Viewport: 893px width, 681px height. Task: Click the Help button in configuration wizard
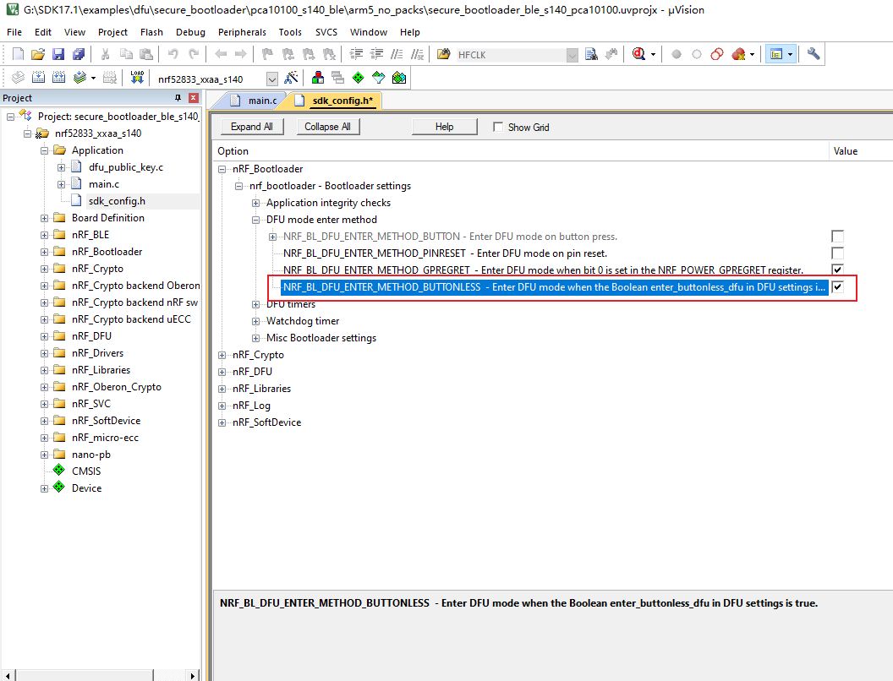pyautogui.click(x=444, y=126)
